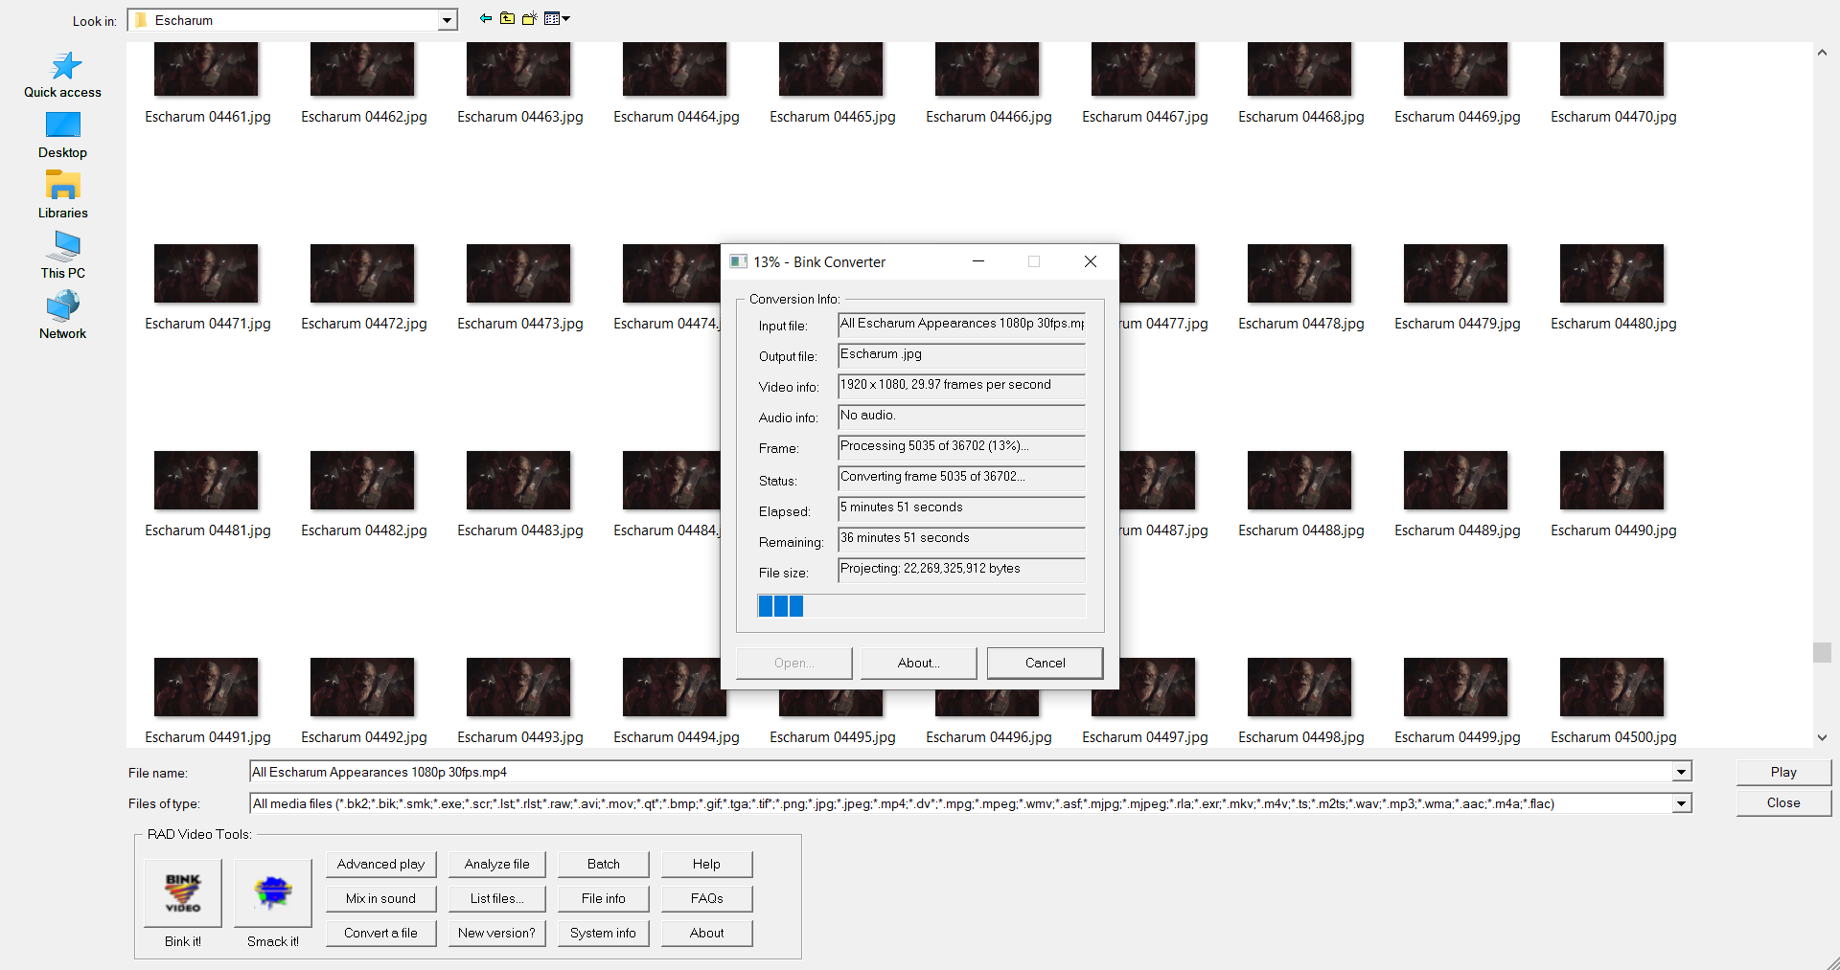Image resolution: width=1840 pixels, height=970 pixels.
Task: Select the Escharum 04461.jpg thumbnail
Action: (x=206, y=69)
